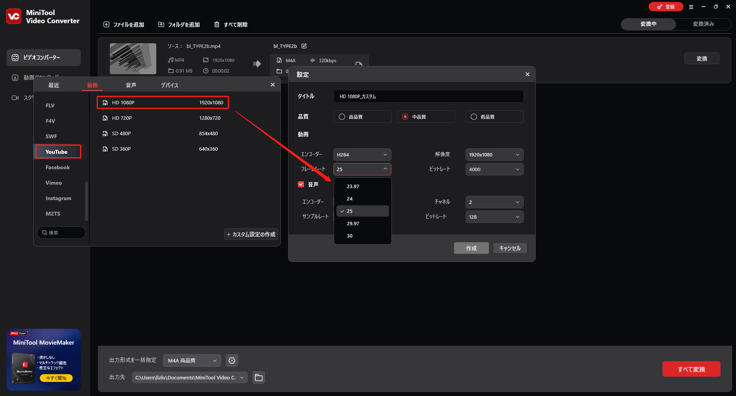
Task: Select Facebook in format list
Action: coord(58,167)
